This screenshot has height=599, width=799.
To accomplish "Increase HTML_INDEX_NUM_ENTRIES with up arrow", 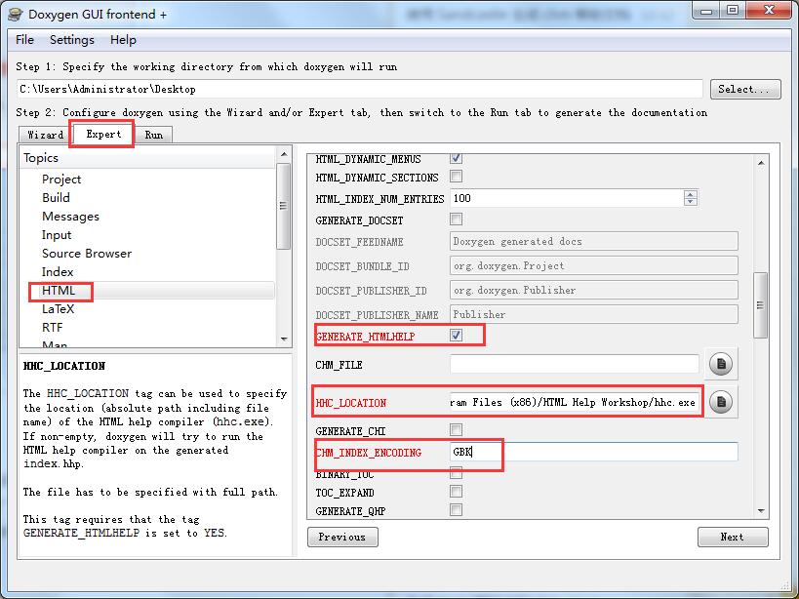I will (691, 194).
